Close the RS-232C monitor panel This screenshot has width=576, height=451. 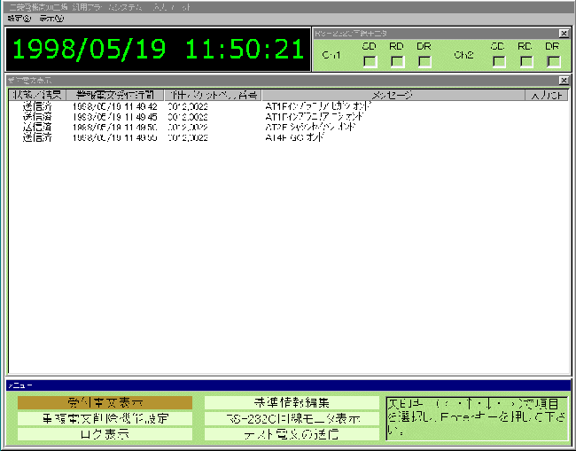pos(564,33)
